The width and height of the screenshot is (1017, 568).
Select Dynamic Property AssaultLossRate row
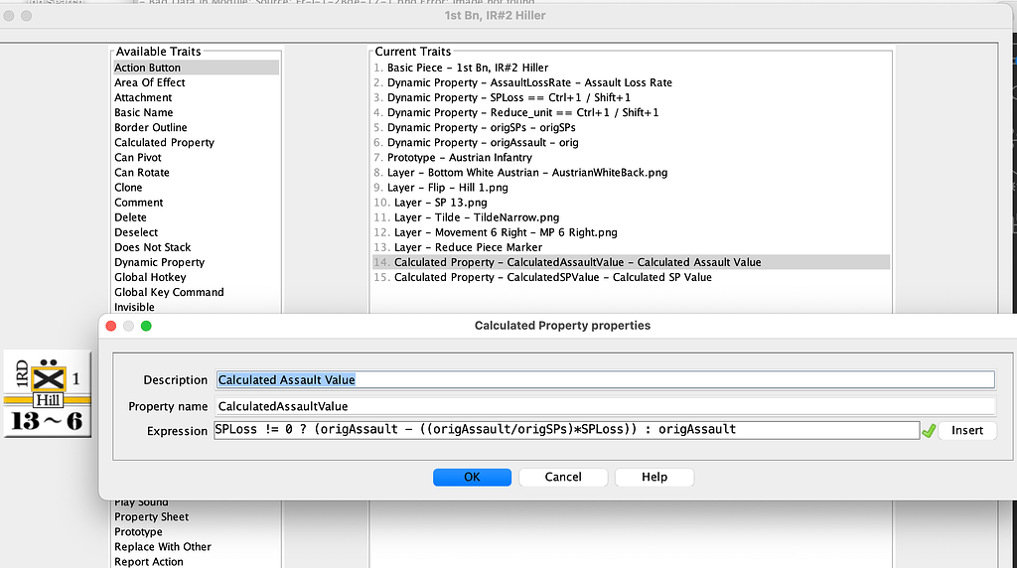pos(631,82)
